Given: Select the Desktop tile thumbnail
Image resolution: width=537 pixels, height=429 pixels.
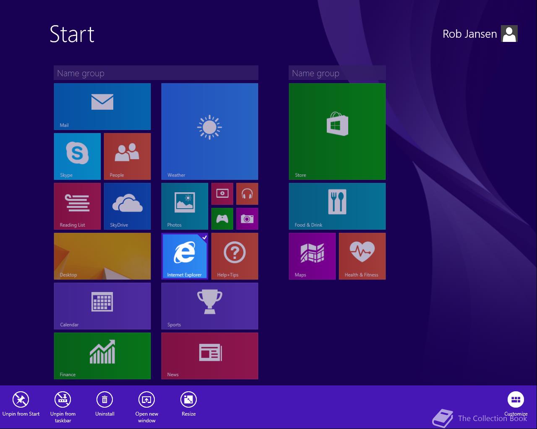Looking at the screenshot, I should [x=102, y=256].
